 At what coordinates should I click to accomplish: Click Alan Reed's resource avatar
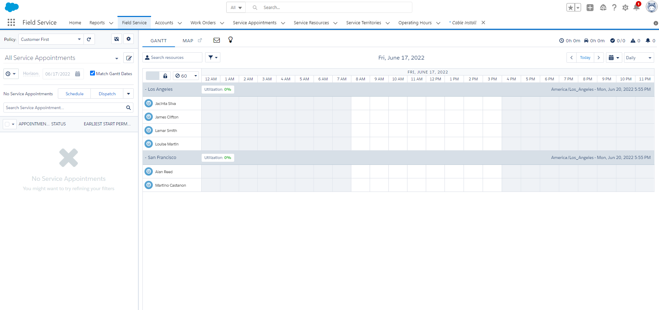tap(149, 171)
